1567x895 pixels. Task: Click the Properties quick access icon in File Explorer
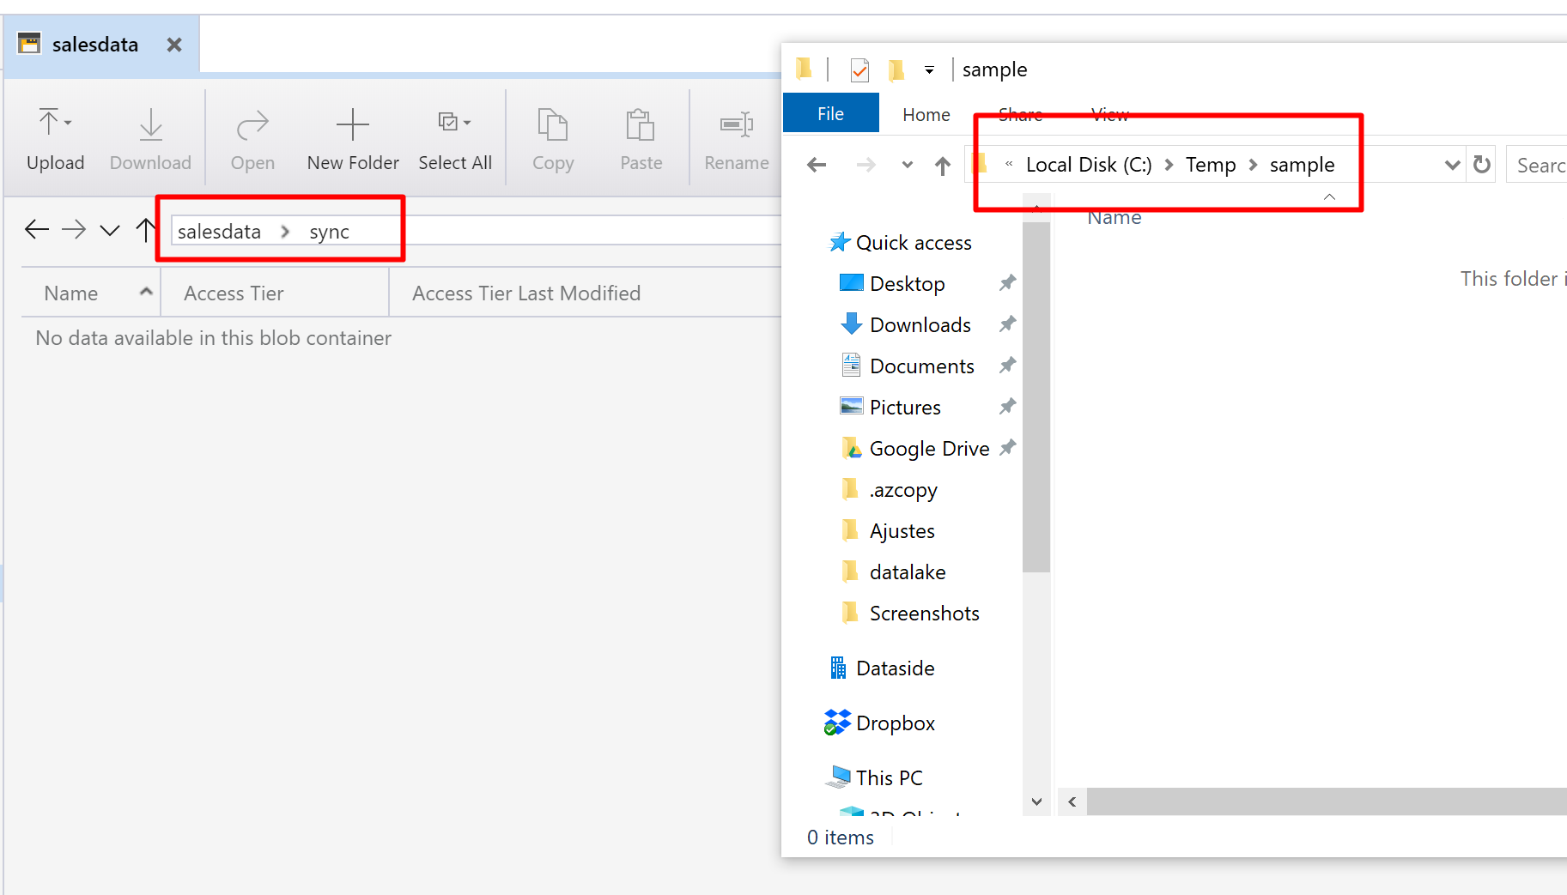(859, 70)
